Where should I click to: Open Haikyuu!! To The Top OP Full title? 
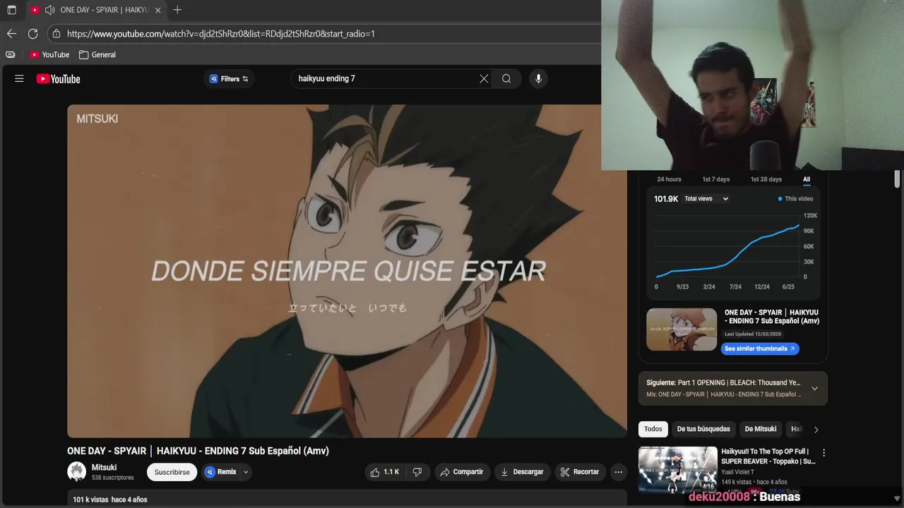(768, 456)
